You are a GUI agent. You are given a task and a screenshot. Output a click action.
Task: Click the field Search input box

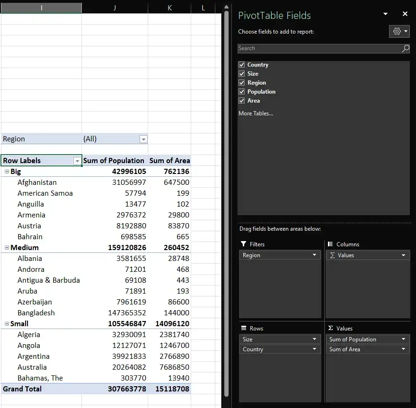click(319, 48)
